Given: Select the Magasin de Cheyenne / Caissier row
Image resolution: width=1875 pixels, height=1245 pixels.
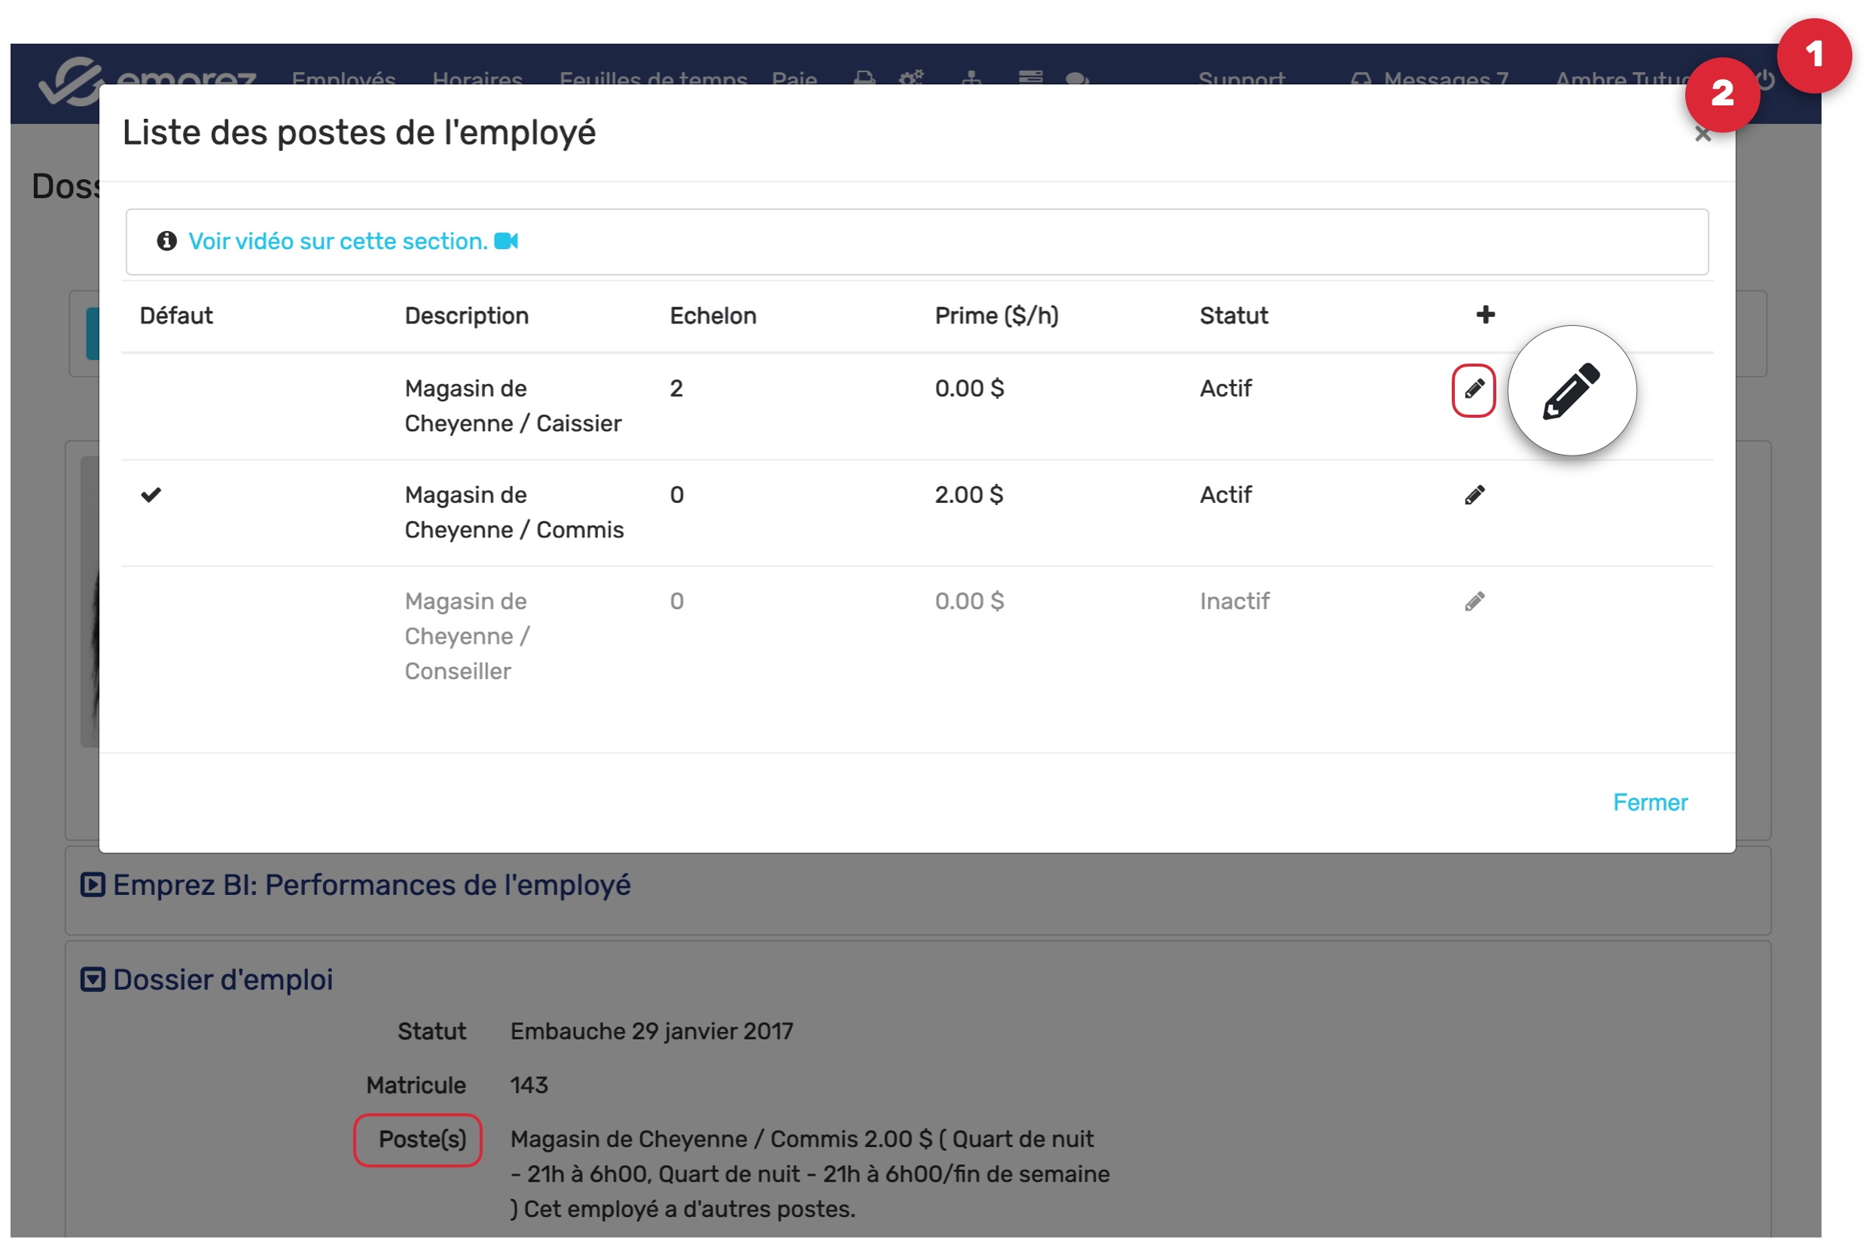Looking at the screenshot, I should coord(513,406).
